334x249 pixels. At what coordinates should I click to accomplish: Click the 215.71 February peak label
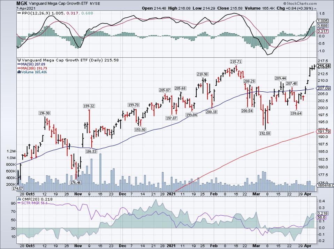pyautogui.click(x=236, y=61)
